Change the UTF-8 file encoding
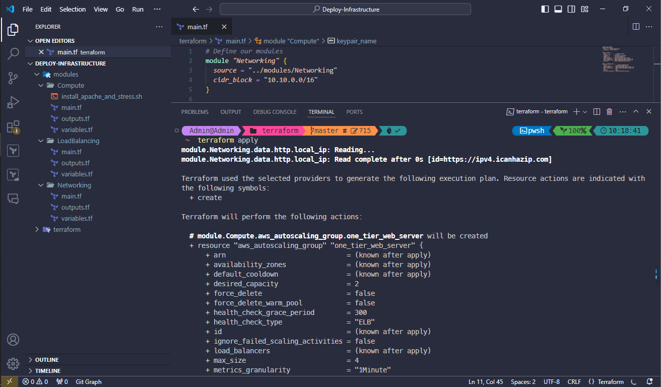The image size is (661, 387). [552, 382]
